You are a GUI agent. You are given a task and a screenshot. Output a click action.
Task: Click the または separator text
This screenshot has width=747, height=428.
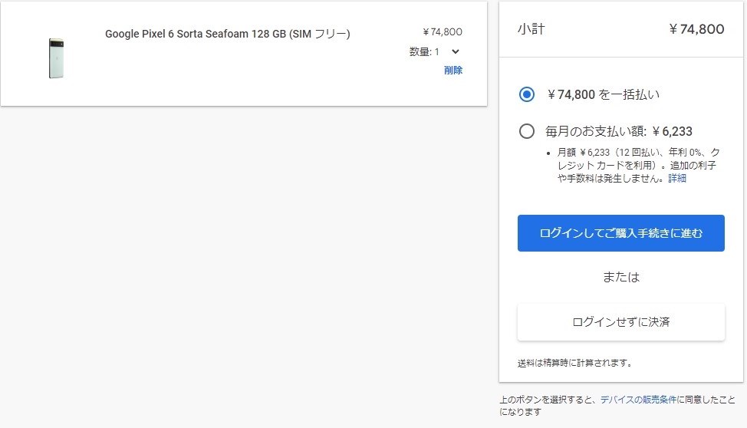[x=620, y=277]
